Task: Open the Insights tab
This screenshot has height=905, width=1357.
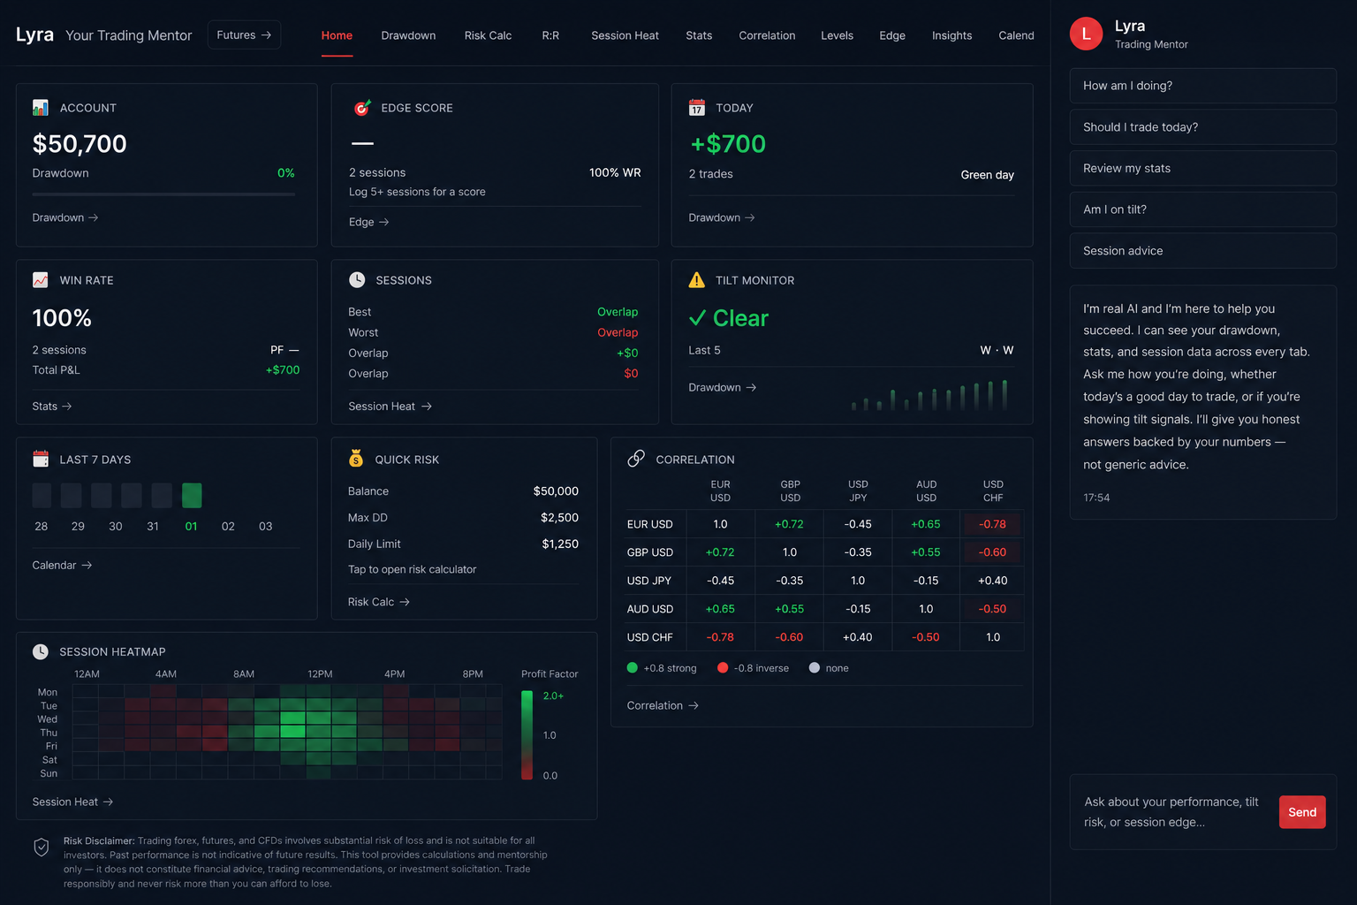Action: (951, 35)
